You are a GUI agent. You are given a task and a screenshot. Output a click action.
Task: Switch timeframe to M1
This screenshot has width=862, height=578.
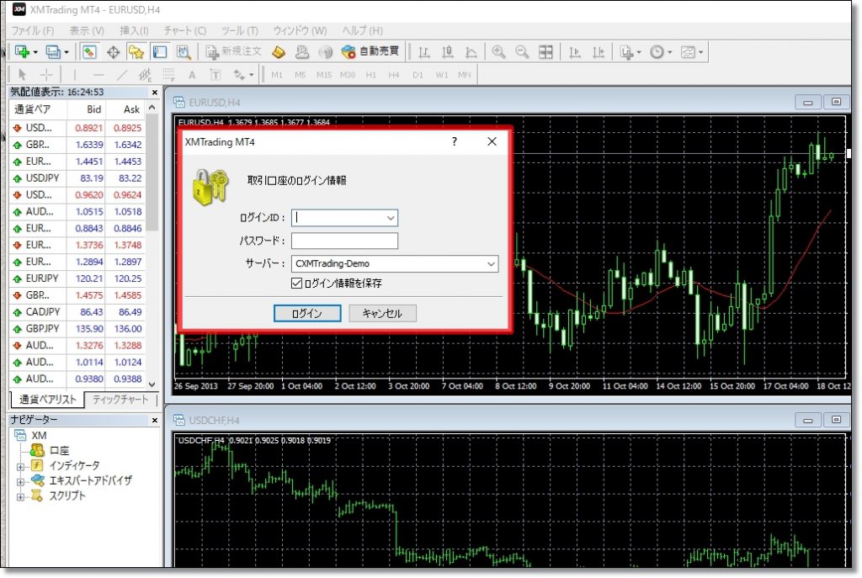[276, 75]
